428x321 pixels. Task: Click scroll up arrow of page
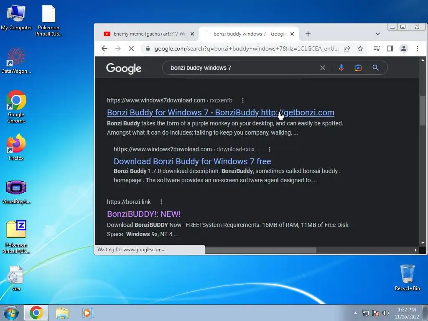pos(423,60)
